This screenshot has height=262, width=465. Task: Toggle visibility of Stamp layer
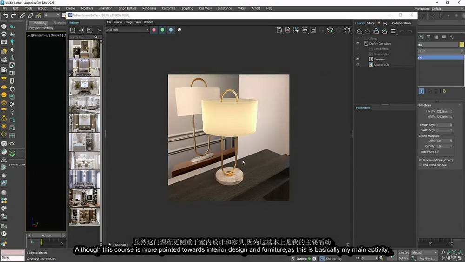[x=358, y=38]
